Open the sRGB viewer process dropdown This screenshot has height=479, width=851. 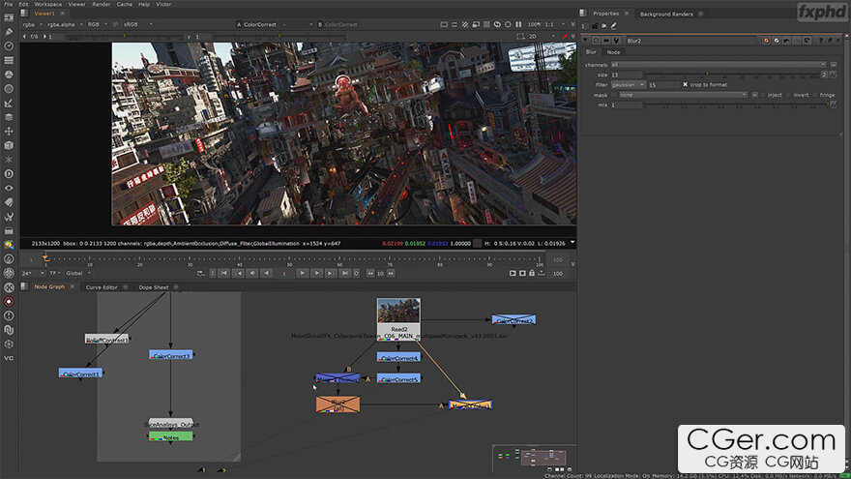(138, 24)
